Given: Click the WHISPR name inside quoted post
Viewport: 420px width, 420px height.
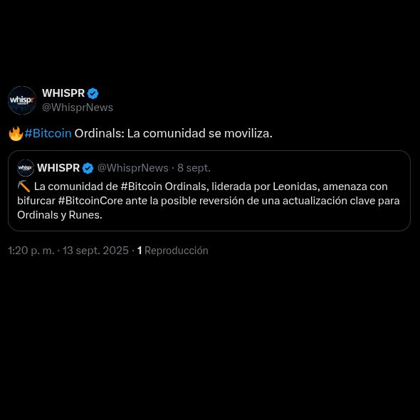Looking at the screenshot, I should 58,168.
